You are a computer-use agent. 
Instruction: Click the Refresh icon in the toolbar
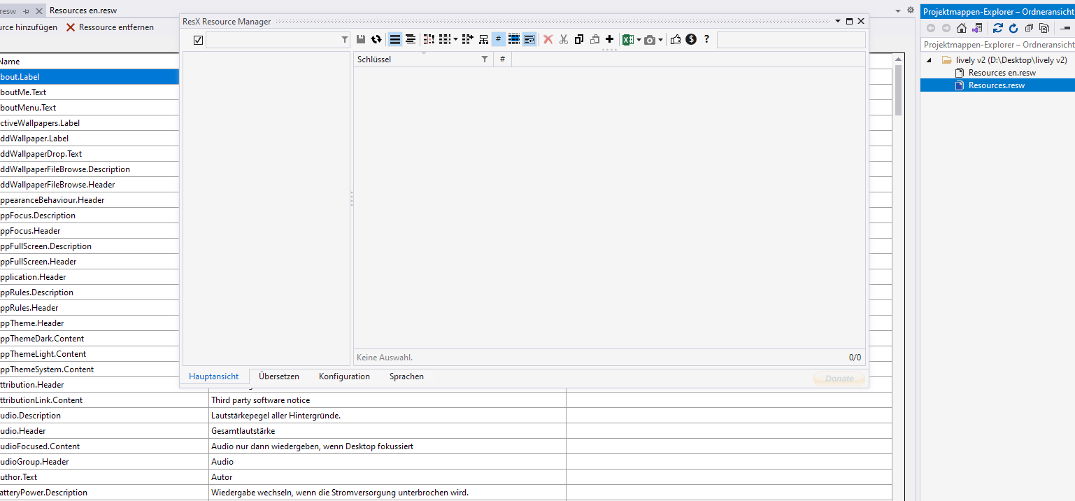376,39
